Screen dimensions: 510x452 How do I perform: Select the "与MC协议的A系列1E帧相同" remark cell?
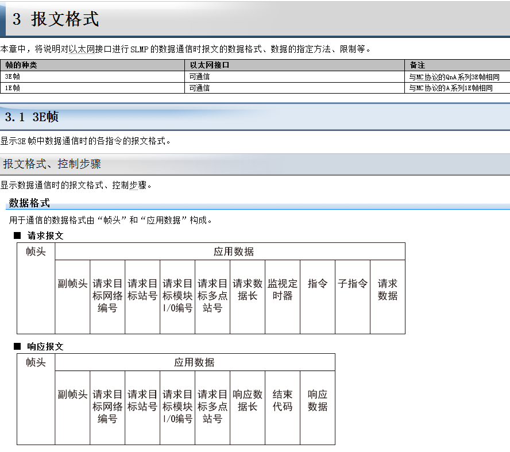click(x=450, y=88)
